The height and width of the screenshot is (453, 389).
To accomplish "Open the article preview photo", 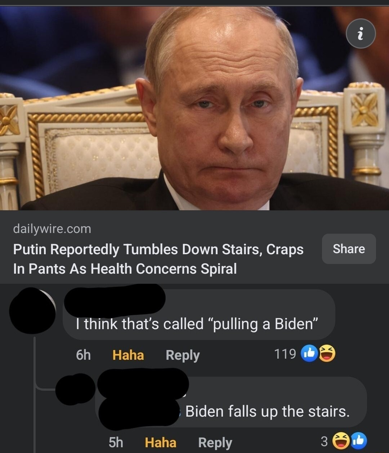I will coord(194,108).
